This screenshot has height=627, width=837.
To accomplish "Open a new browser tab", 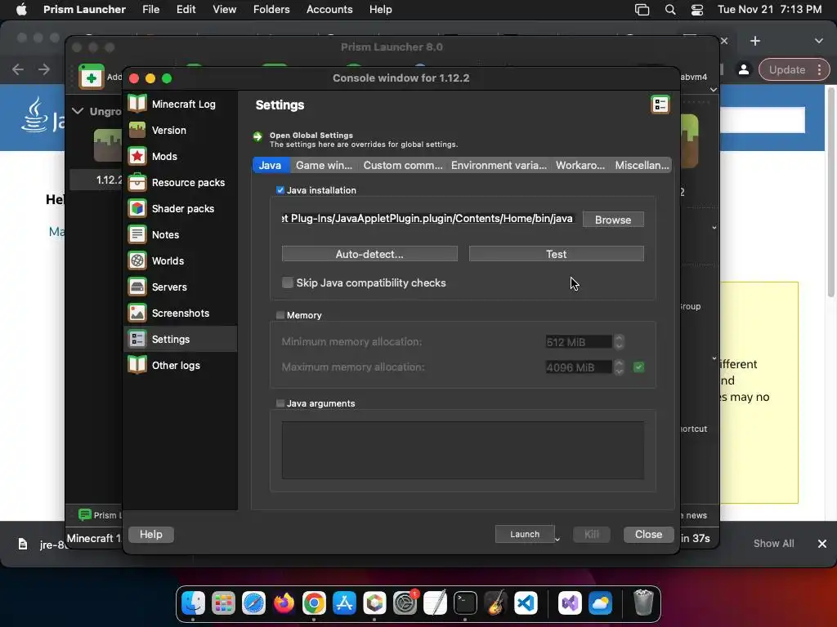I will (x=754, y=41).
